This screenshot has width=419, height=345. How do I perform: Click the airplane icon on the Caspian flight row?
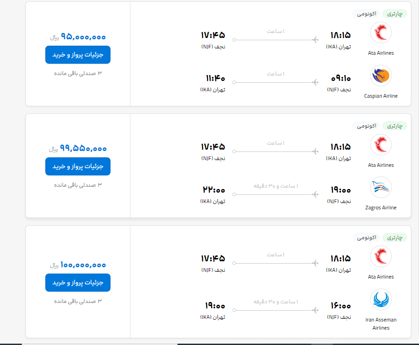[315, 82]
